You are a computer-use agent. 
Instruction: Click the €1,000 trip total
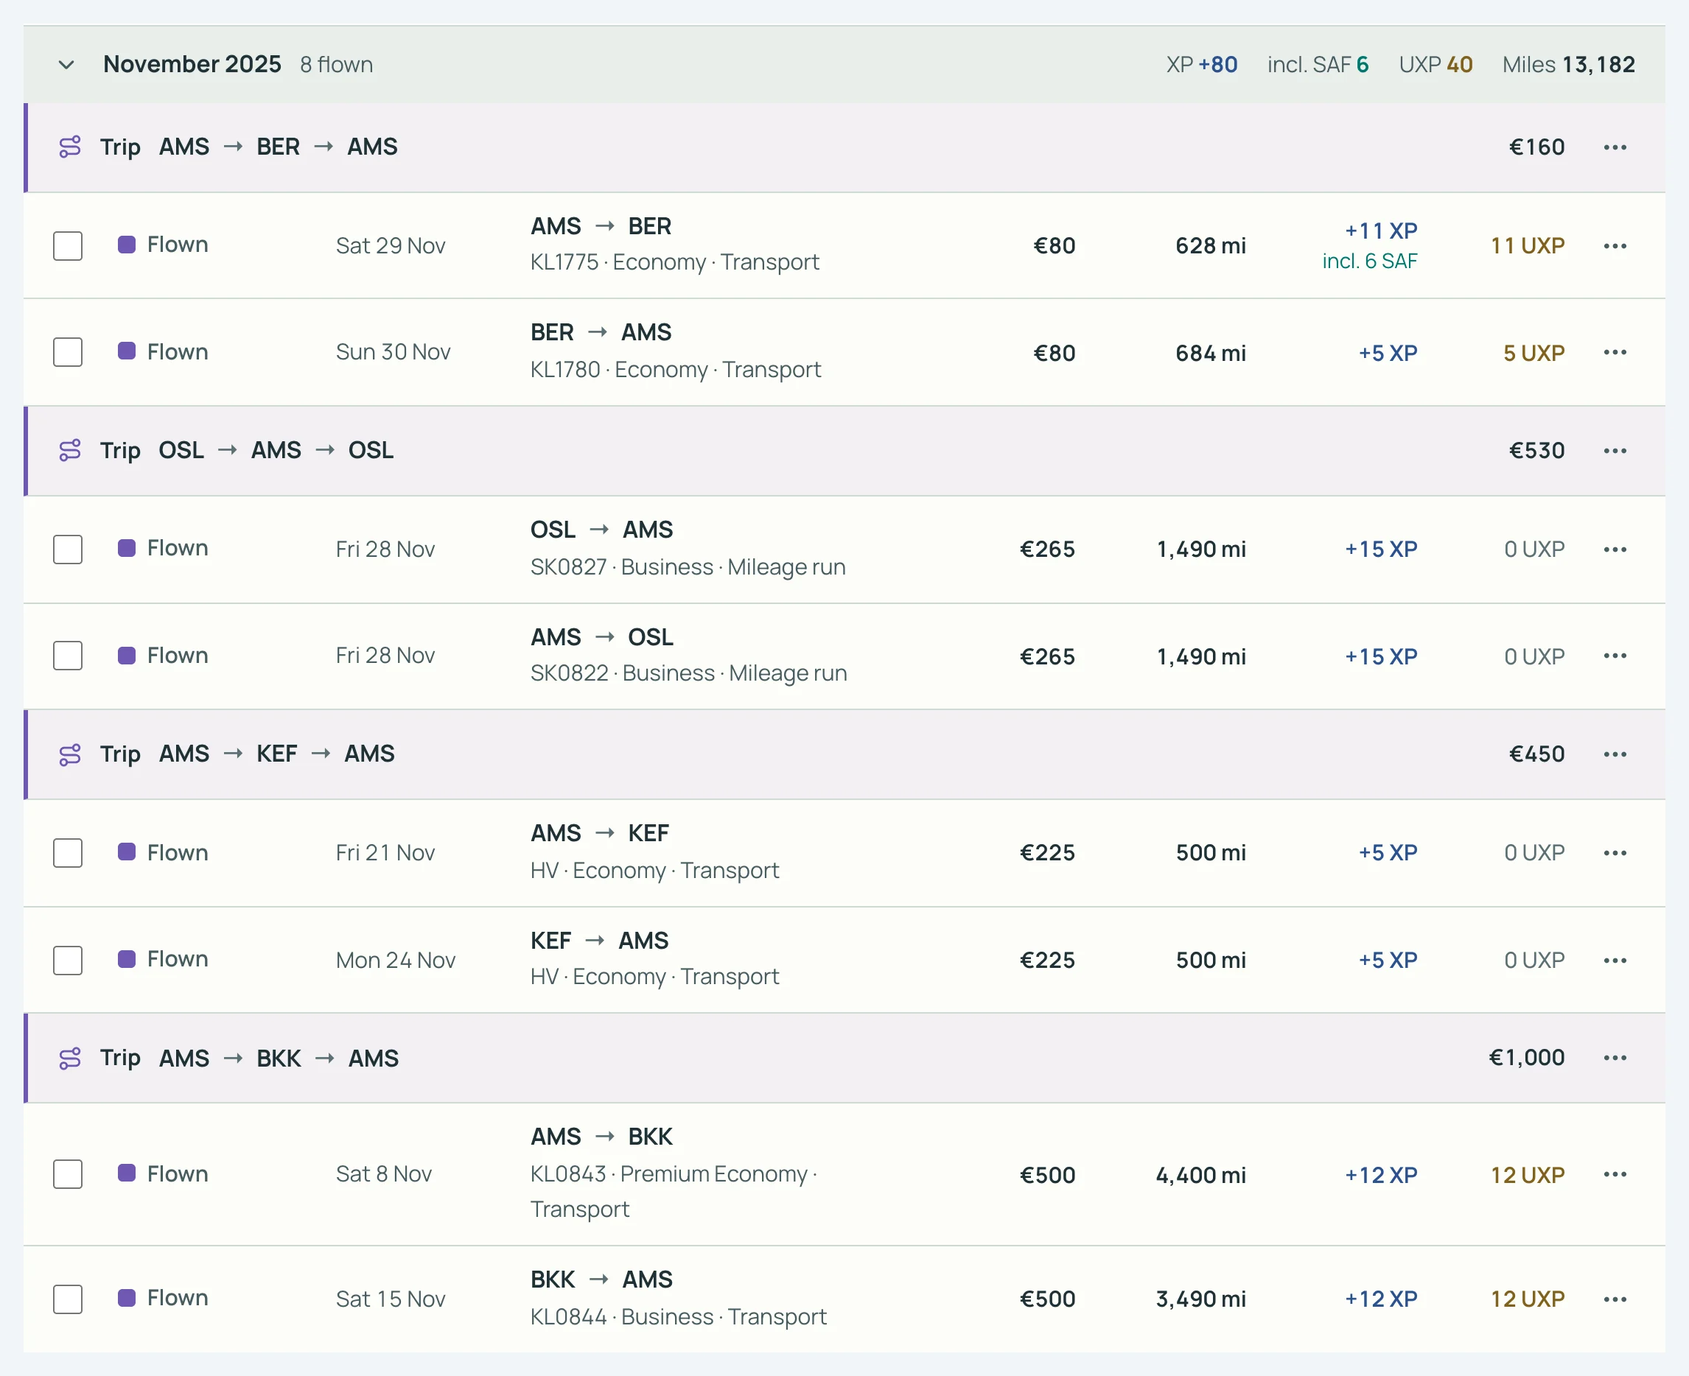pos(1526,1057)
